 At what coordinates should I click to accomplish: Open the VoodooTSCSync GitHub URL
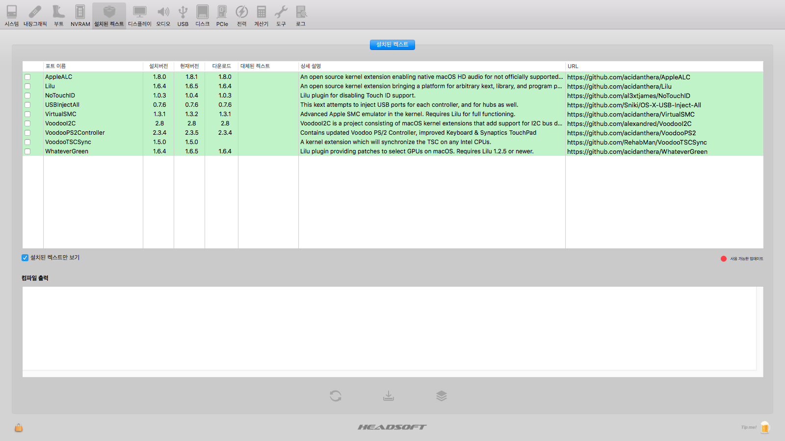637,142
